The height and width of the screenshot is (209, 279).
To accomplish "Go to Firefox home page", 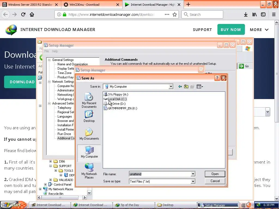I will coord(32,14).
